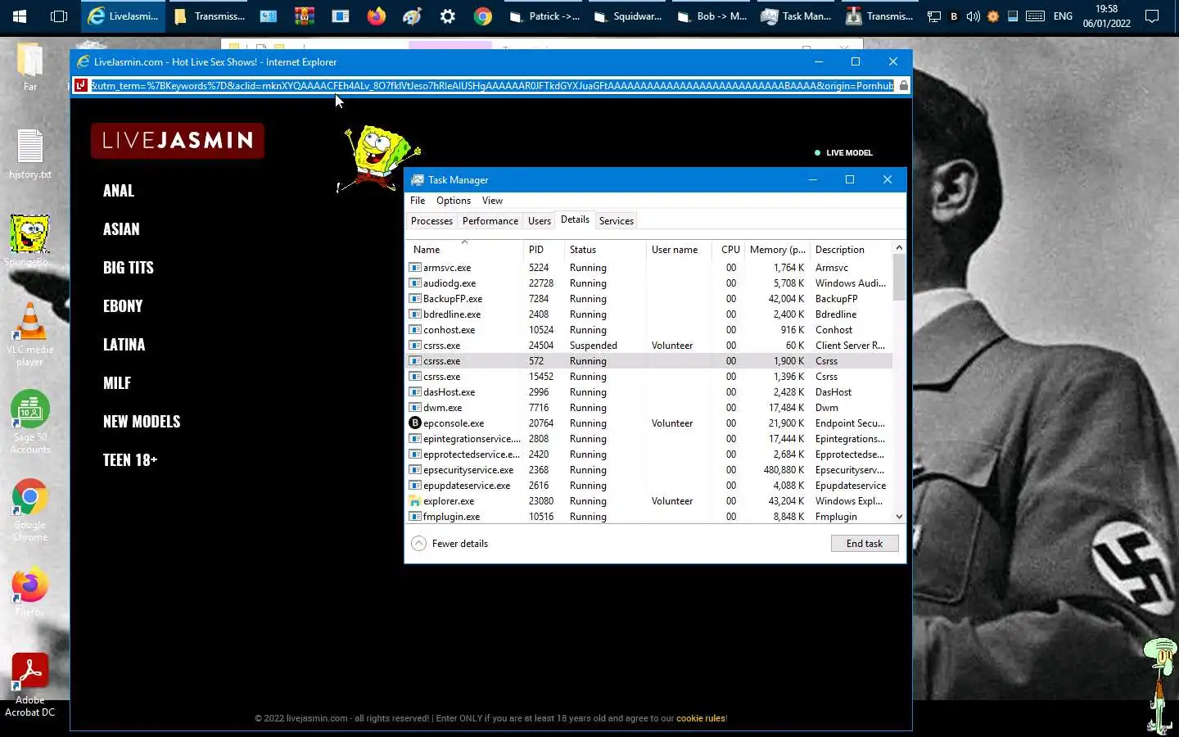Select the dasHost.exe process row
Screen dimensions: 1179x737
(649, 392)
